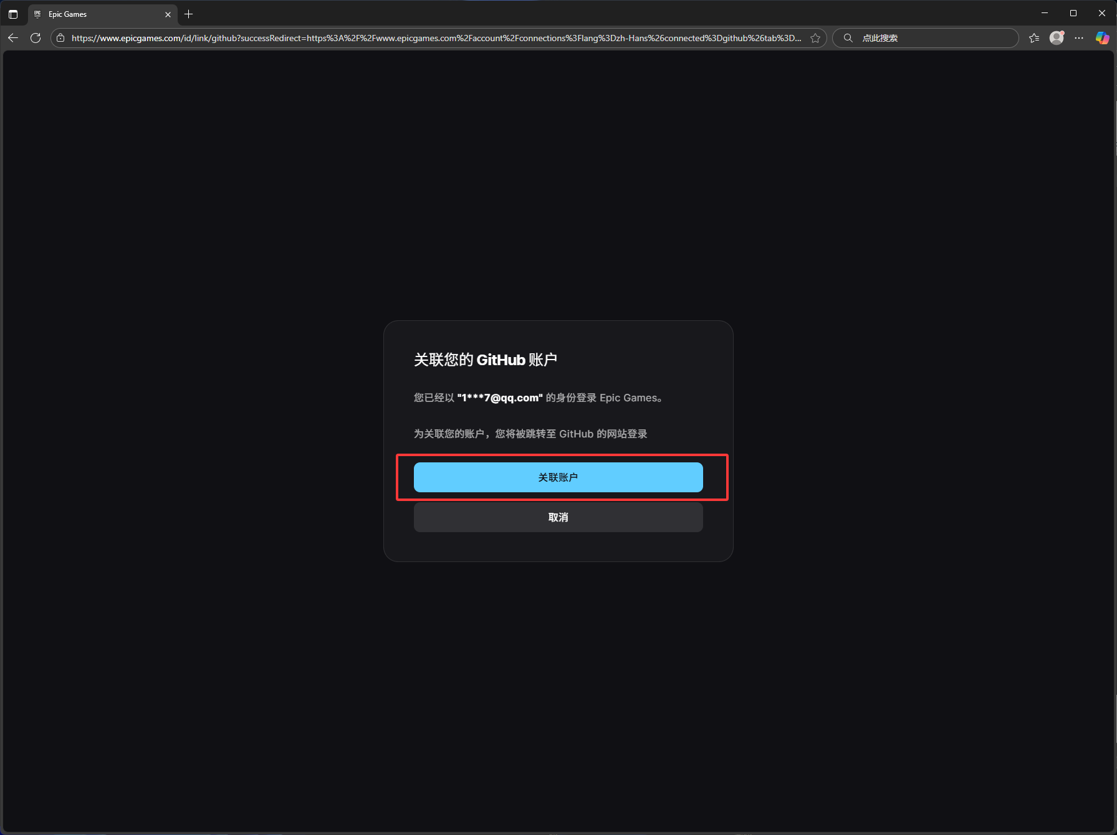The height and width of the screenshot is (835, 1117).
Task: Select the Epic Games tab
Action: [103, 14]
